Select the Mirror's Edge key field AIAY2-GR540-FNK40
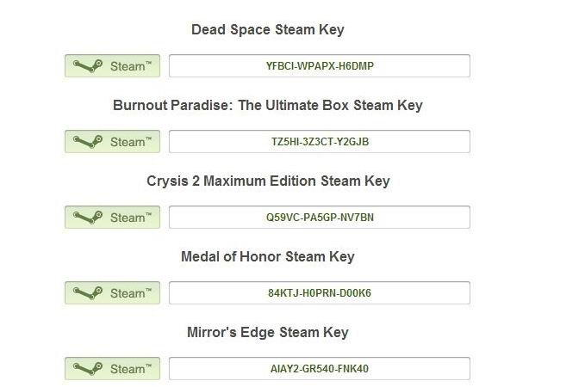The image size is (585, 387). pos(319,369)
